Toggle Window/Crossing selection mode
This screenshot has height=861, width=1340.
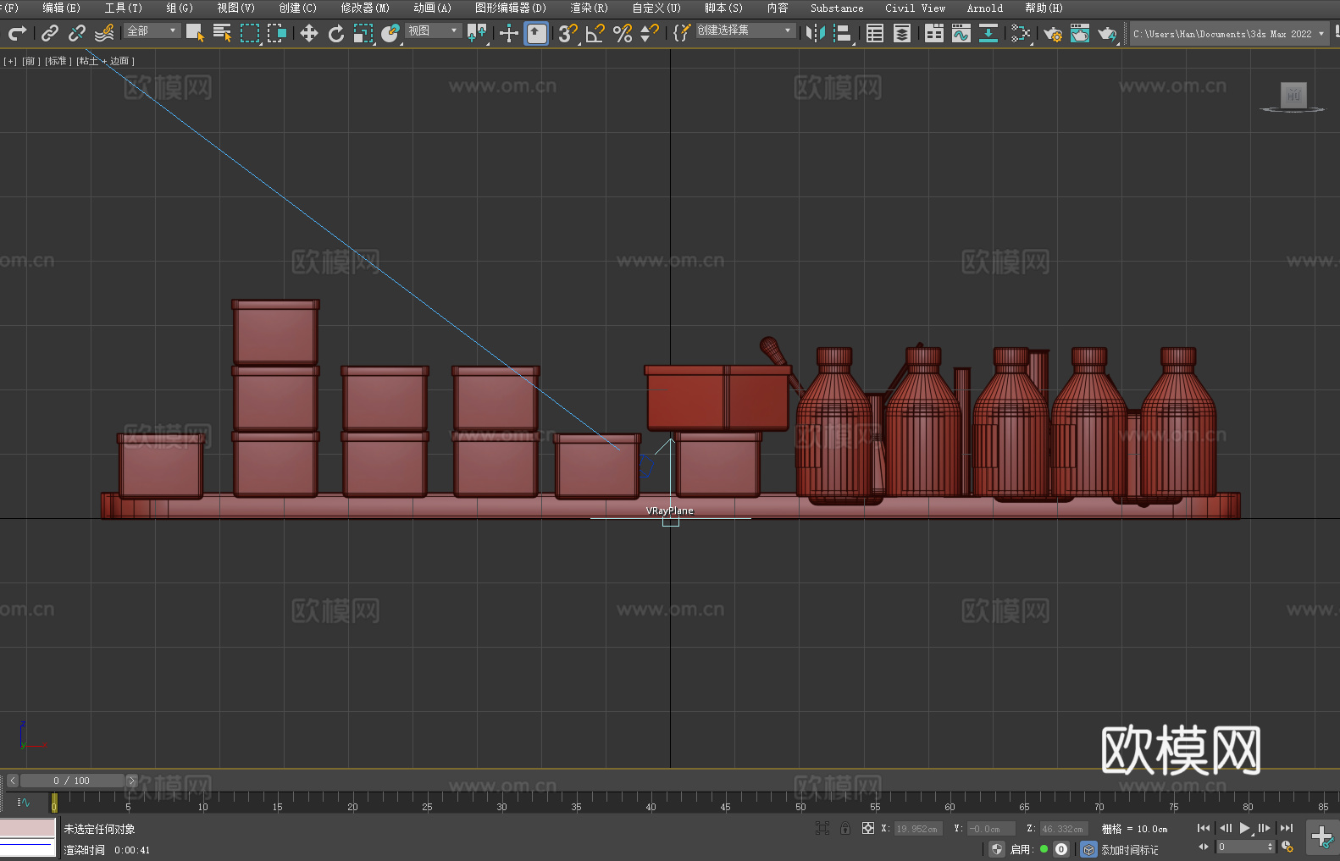(x=277, y=33)
